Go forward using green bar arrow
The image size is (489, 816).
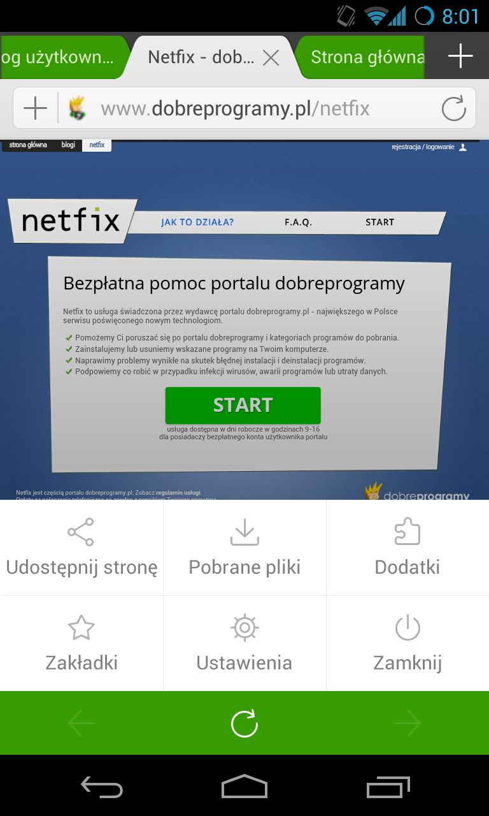407,723
